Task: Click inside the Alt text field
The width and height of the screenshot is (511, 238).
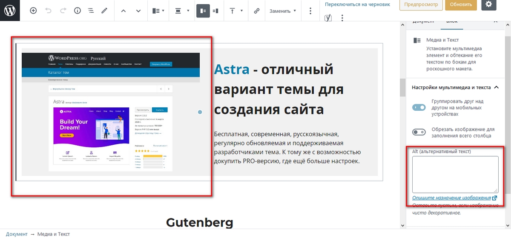Action: pos(455,174)
